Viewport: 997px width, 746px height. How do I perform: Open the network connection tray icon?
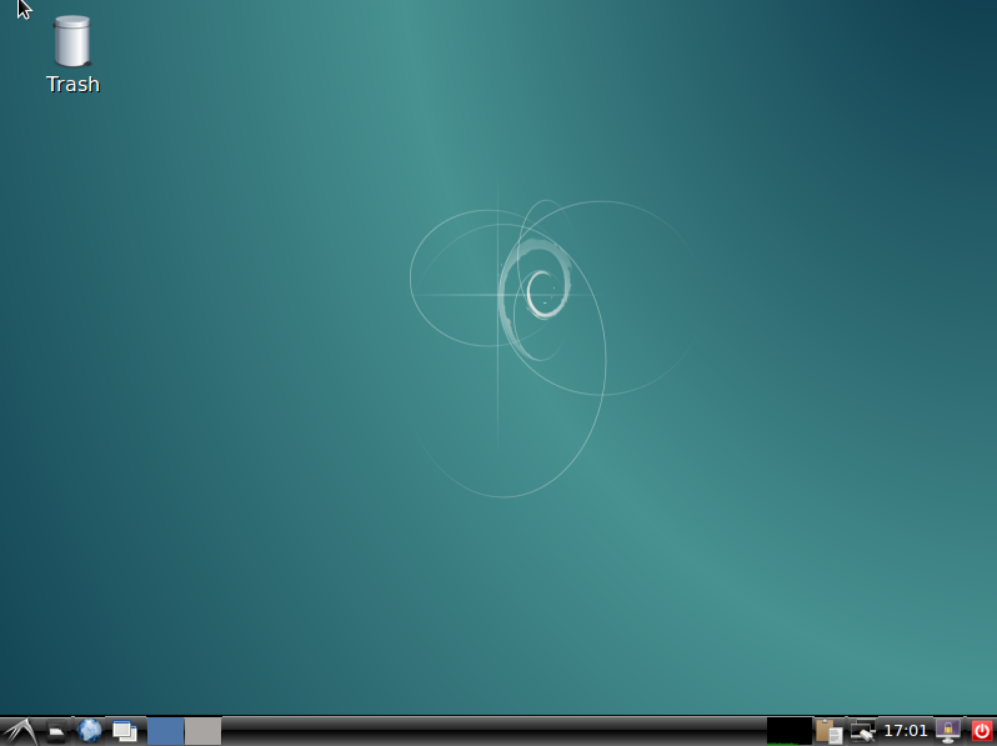(863, 731)
